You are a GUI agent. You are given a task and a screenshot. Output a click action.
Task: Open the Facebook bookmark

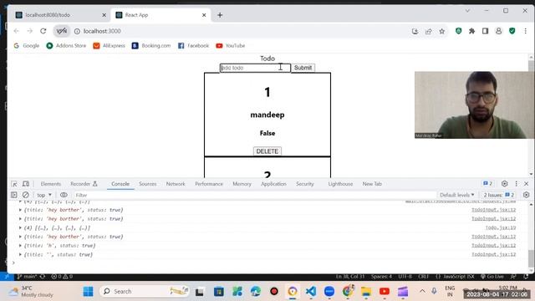[193, 46]
